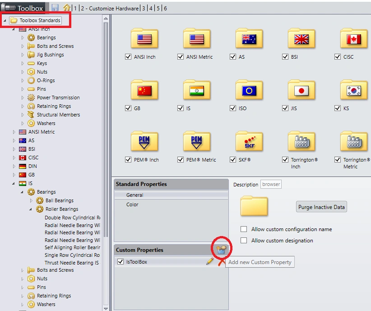Click Add new Custom Property icon
The image size is (371, 311).
tap(222, 249)
